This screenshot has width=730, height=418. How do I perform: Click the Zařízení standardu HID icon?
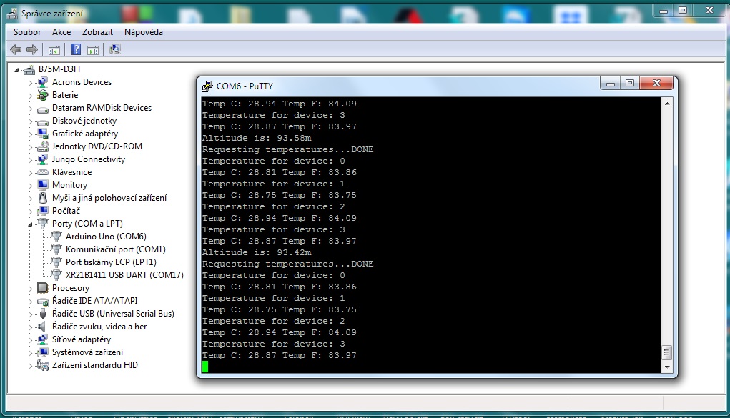tap(43, 365)
